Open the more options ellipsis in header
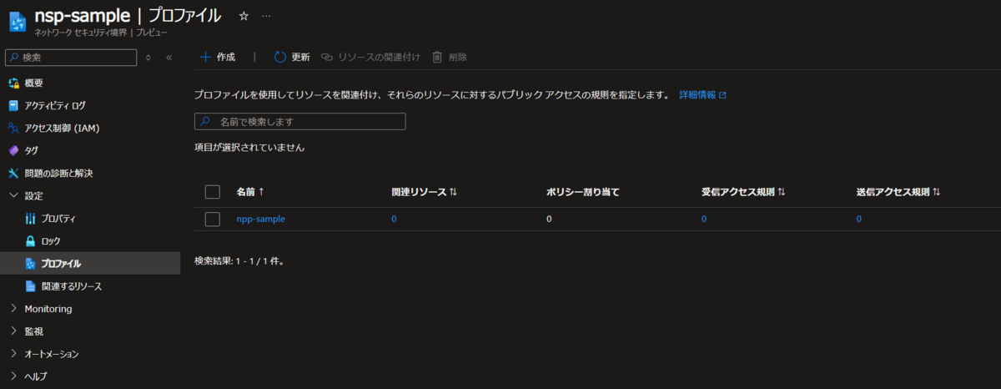1001x389 pixels. [x=266, y=16]
